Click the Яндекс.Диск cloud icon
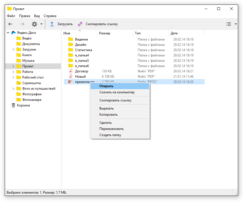 [13, 33]
